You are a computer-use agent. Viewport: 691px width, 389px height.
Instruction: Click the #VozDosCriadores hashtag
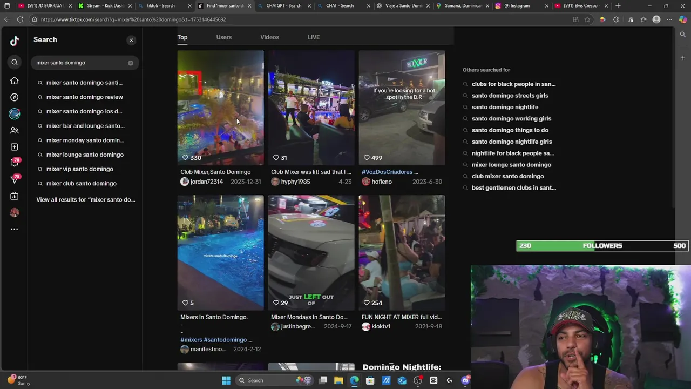(x=387, y=172)
